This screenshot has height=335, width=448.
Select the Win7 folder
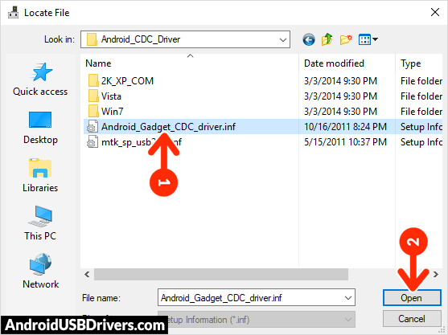coord(112,112)
